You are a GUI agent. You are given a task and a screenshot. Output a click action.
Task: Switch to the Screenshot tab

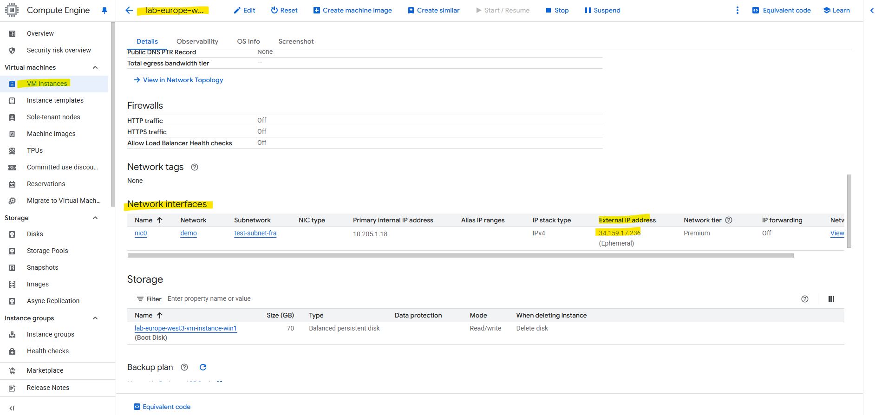(x=296, y=41)
